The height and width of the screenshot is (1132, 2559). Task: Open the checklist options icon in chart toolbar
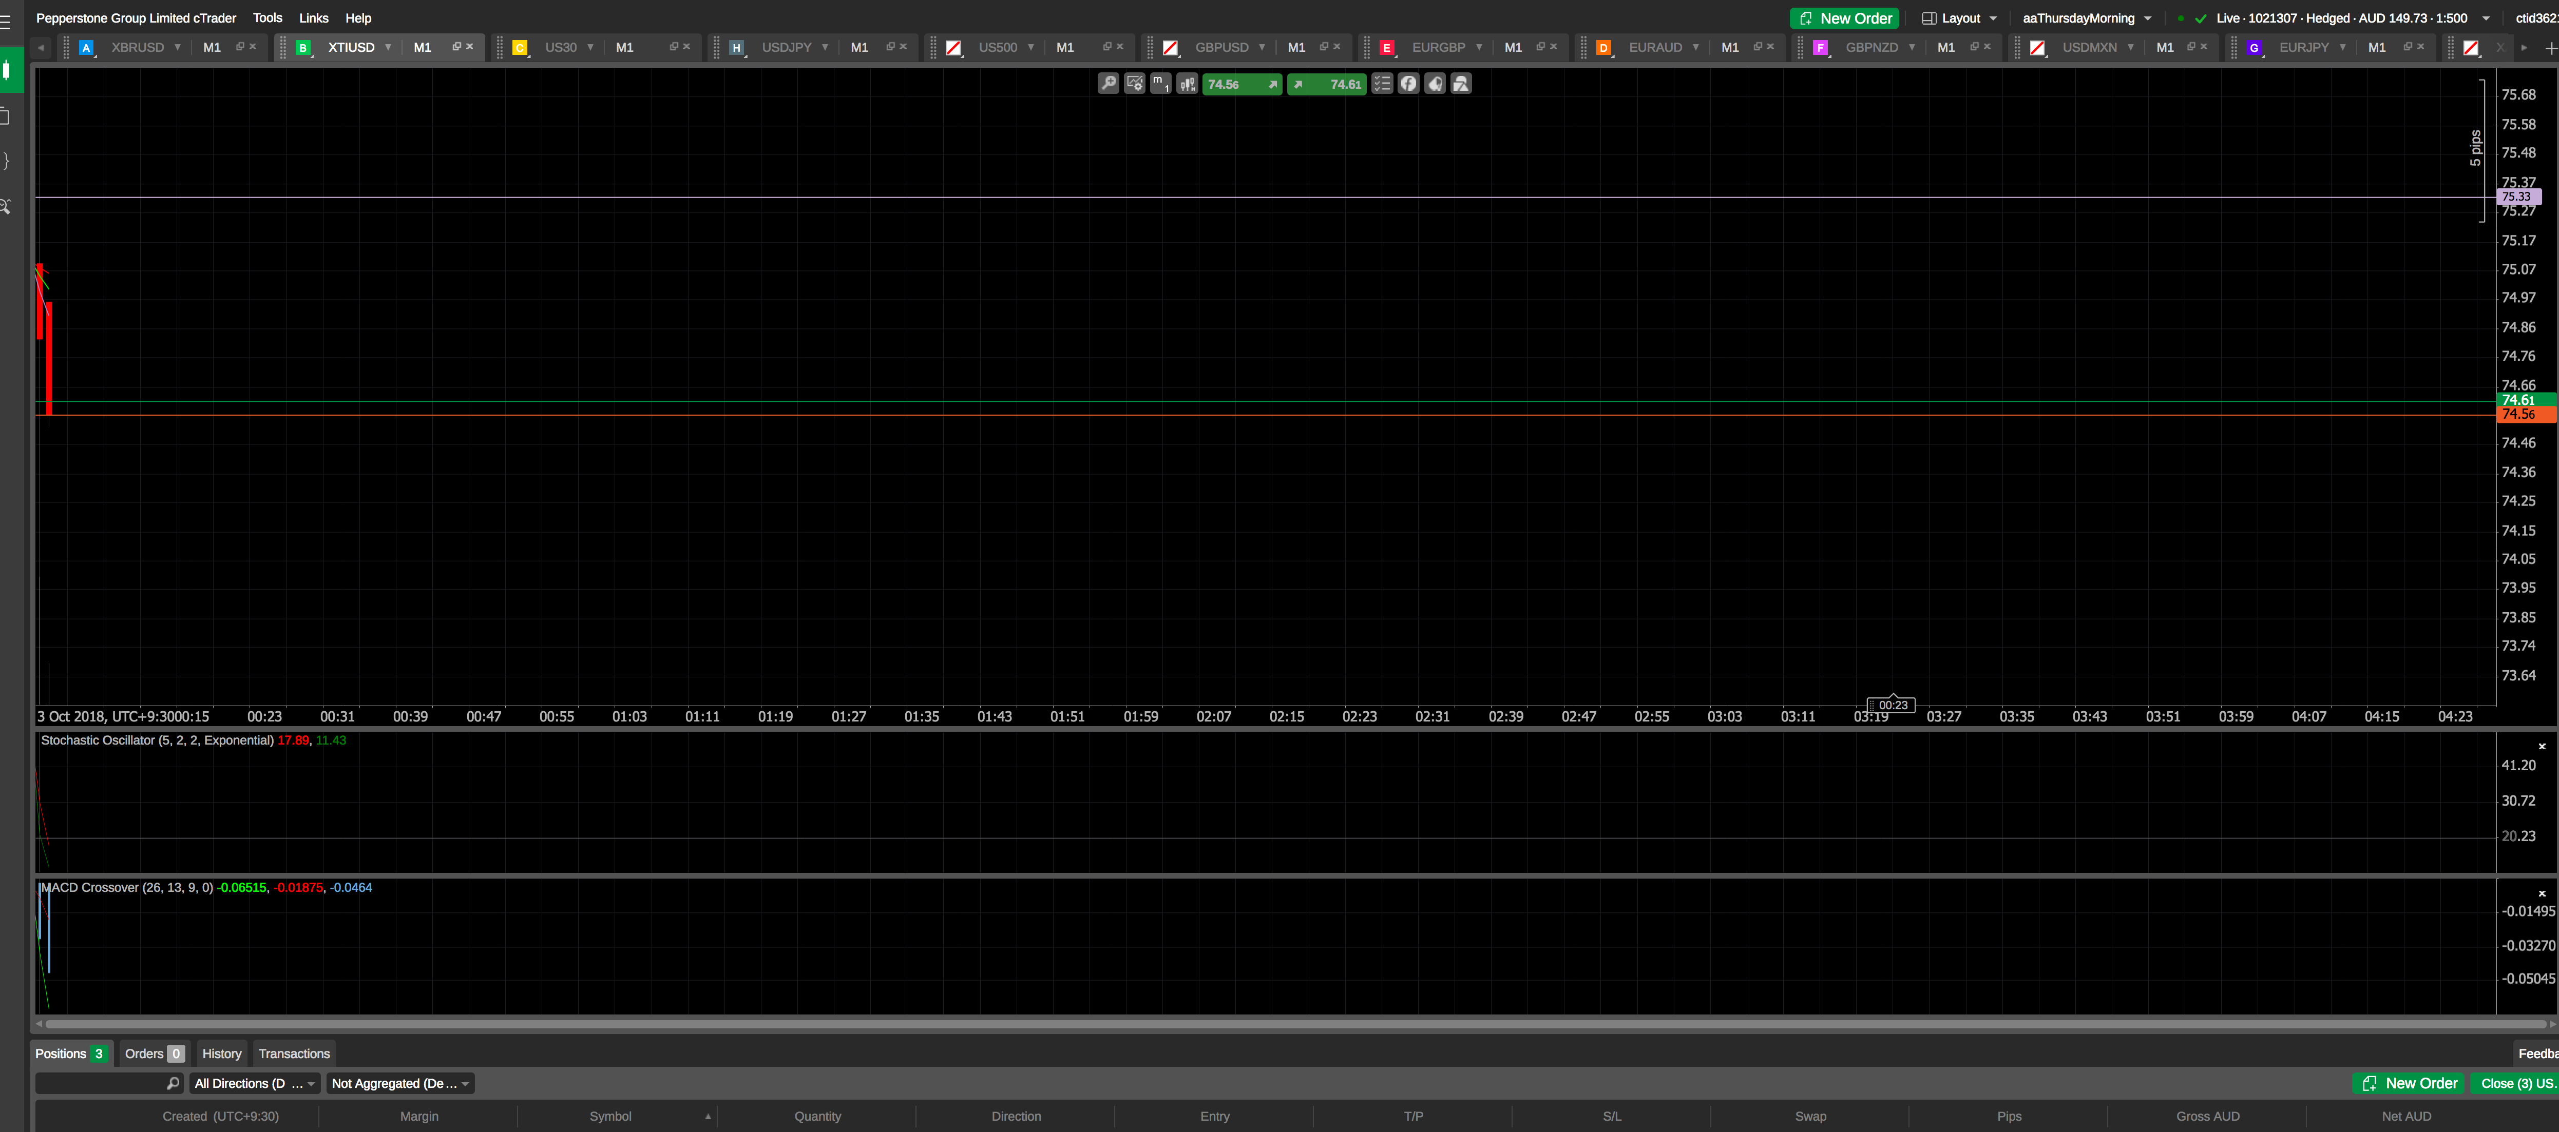click(x=1382, y=84)
